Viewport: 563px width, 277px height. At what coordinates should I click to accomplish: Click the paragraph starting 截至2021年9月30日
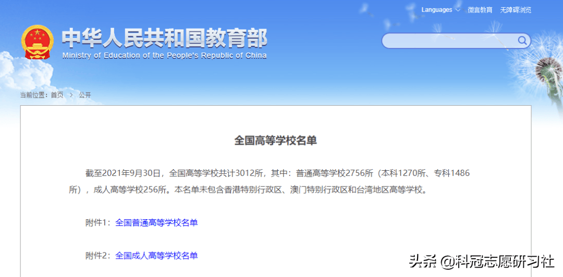point(270,182)
